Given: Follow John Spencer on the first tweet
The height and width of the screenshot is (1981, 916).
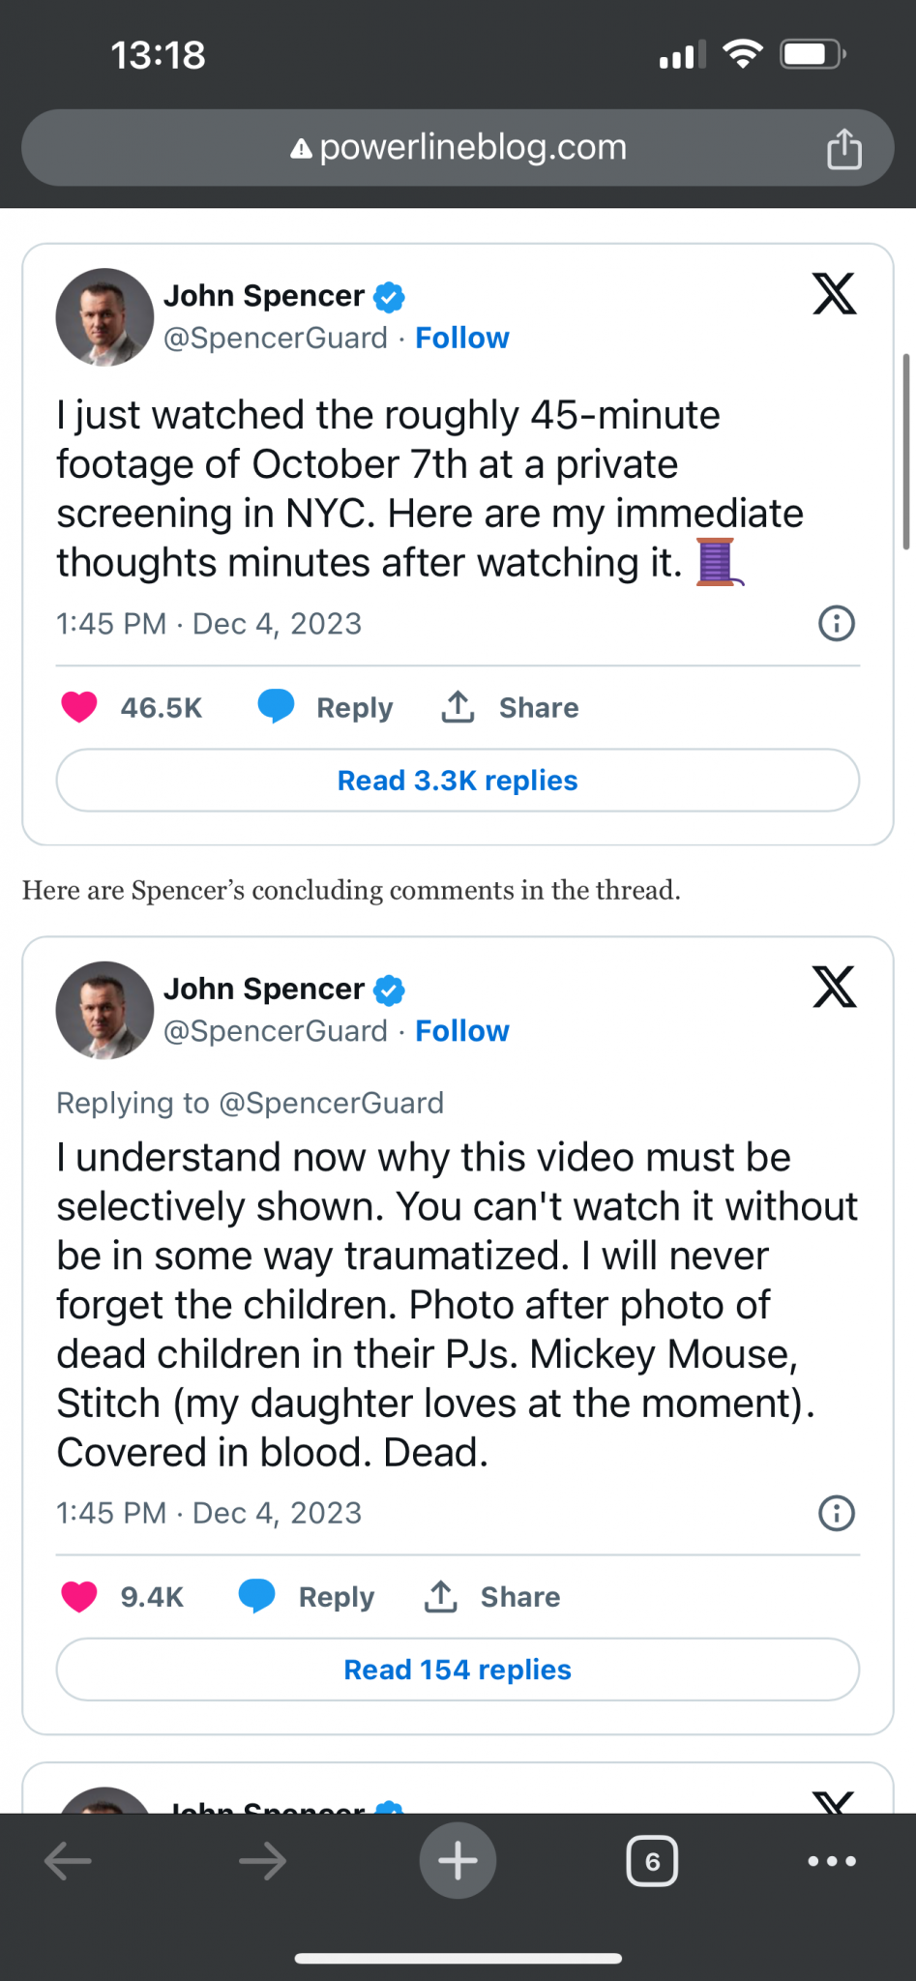Looking at the screenshot, I should [x=461, y=338].
